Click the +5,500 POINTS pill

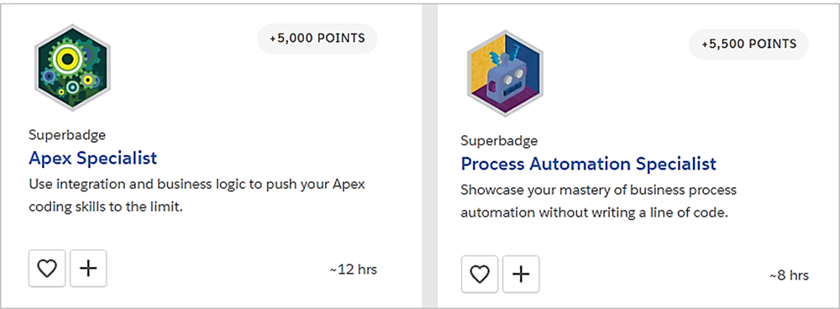point(748,44)
